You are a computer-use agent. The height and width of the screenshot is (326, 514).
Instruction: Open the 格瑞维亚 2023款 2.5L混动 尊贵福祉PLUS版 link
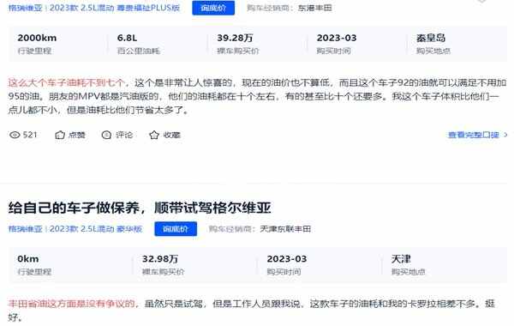click(94, 8)
